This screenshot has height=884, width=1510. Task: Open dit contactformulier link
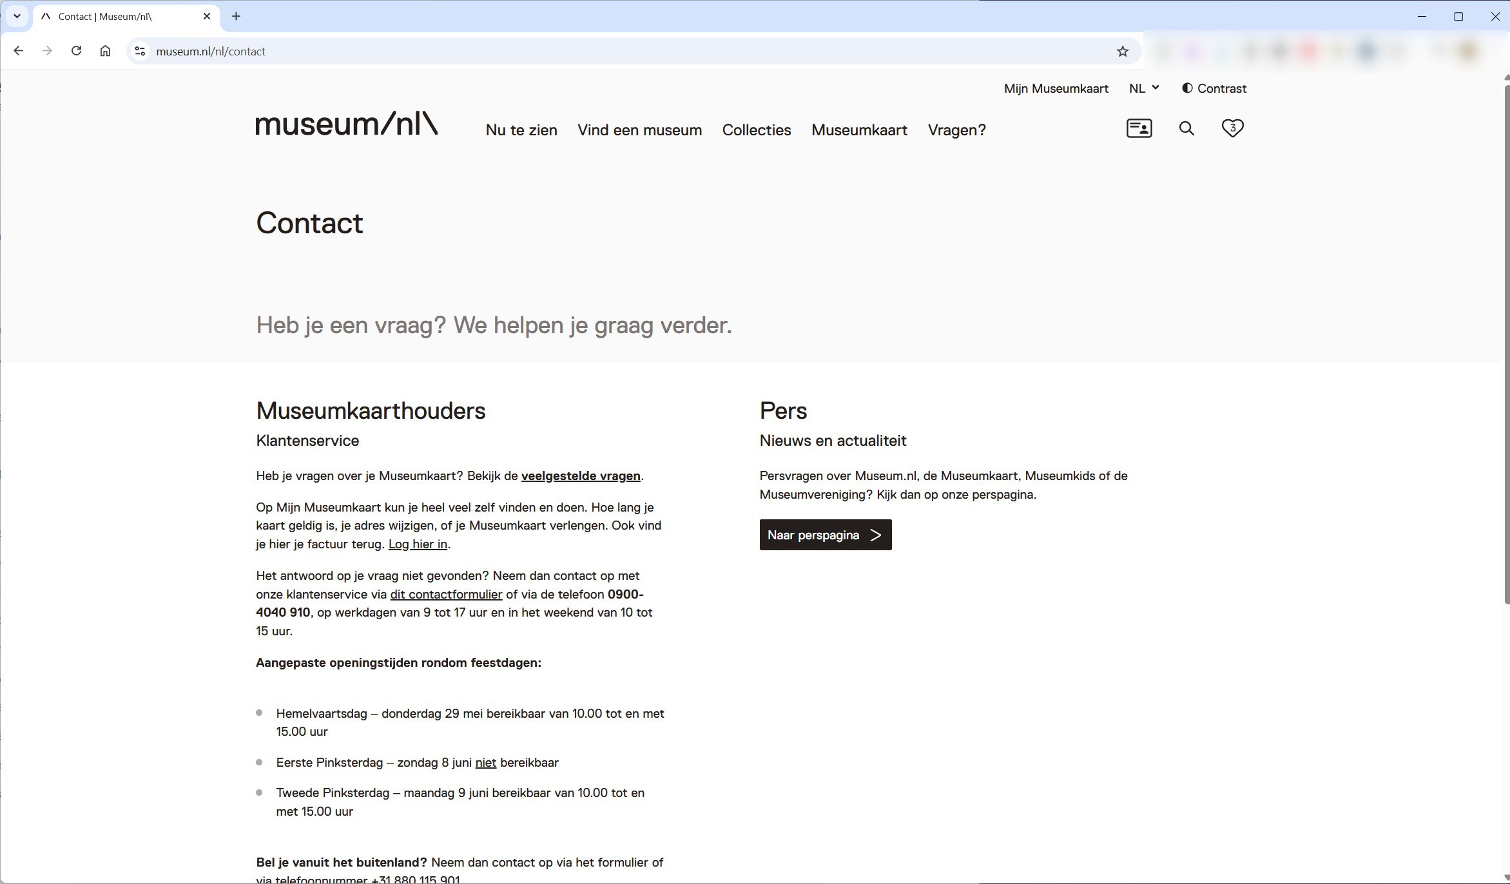coord(446,594)
